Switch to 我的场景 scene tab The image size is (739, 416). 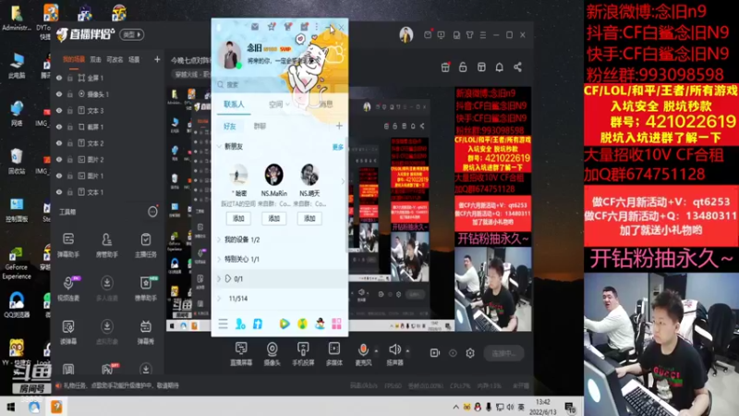pos(74,59)
